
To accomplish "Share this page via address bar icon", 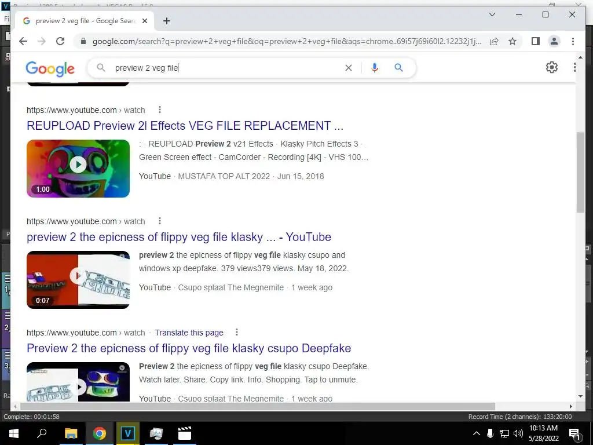I will coord(494,41).
